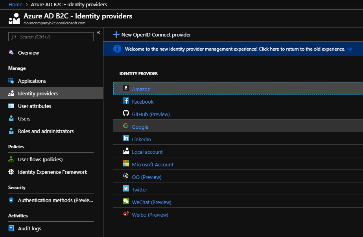Click the Microsoft Account four-square icon
363x237 pixels.
click(x=125, y=164)
